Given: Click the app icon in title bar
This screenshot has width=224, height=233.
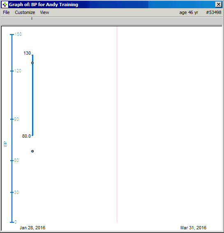Looking at the screenshot, I should point(5,5).
